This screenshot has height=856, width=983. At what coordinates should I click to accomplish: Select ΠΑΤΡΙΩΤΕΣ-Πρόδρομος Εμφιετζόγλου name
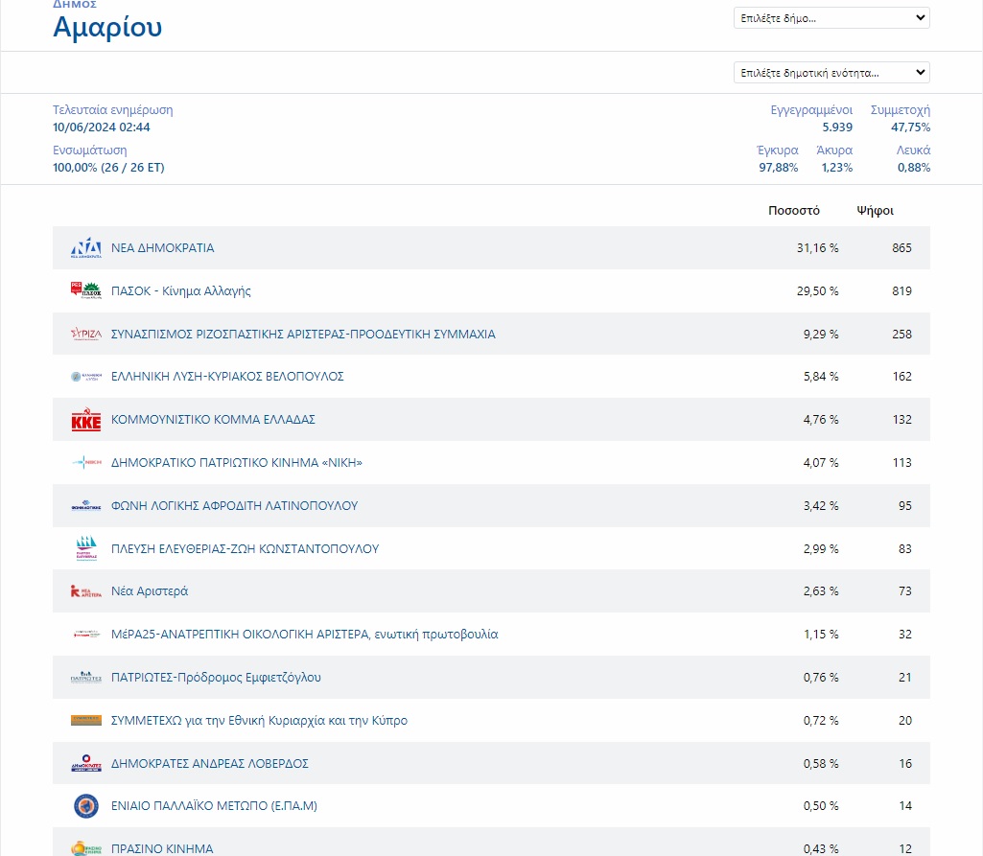[216, 678]
